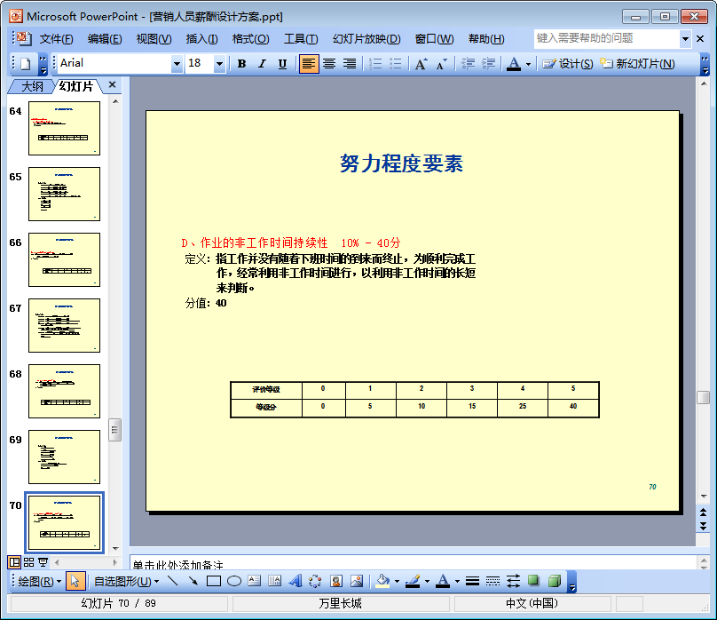This screenshot has height=620, width=717.
Task: Toggle Underline formatting
Action: coord(282,64)
